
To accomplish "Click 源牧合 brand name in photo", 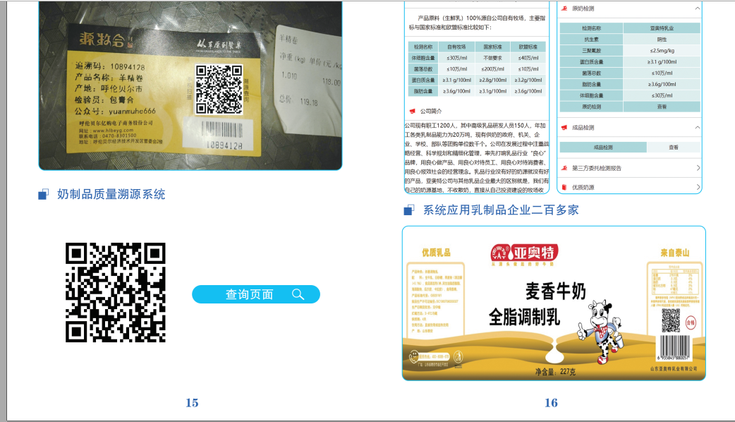I will coord(102,40).
